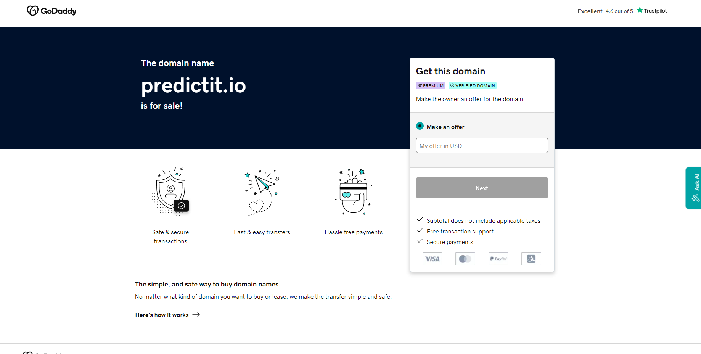Click the PREMIUM badge
Viewport: 701px width, 354px height.
coord(431,86)
